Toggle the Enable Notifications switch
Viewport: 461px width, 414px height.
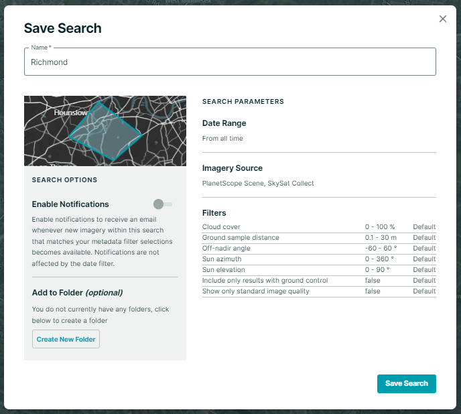coord(163,204)
